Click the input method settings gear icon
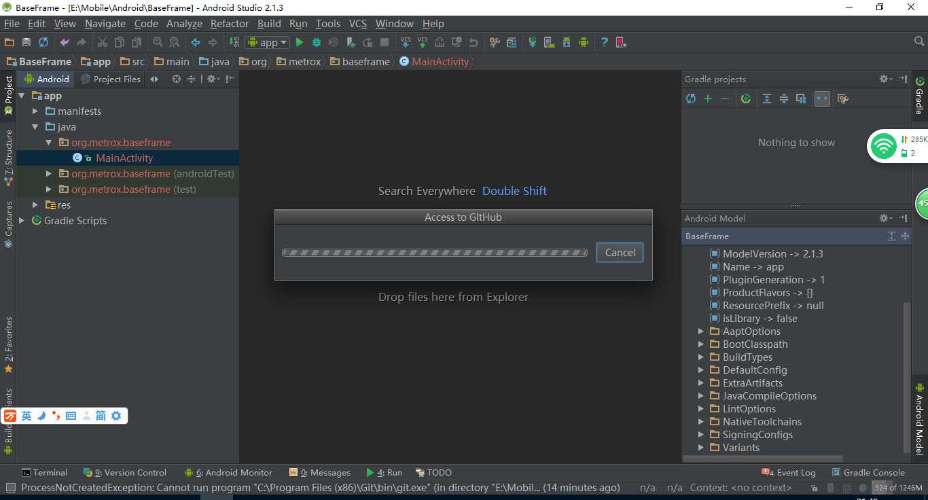 (x=116, y=416)
